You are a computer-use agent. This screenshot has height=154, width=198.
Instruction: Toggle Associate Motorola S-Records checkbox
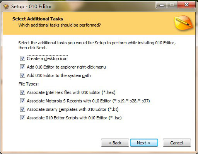[x=22, y=101]
